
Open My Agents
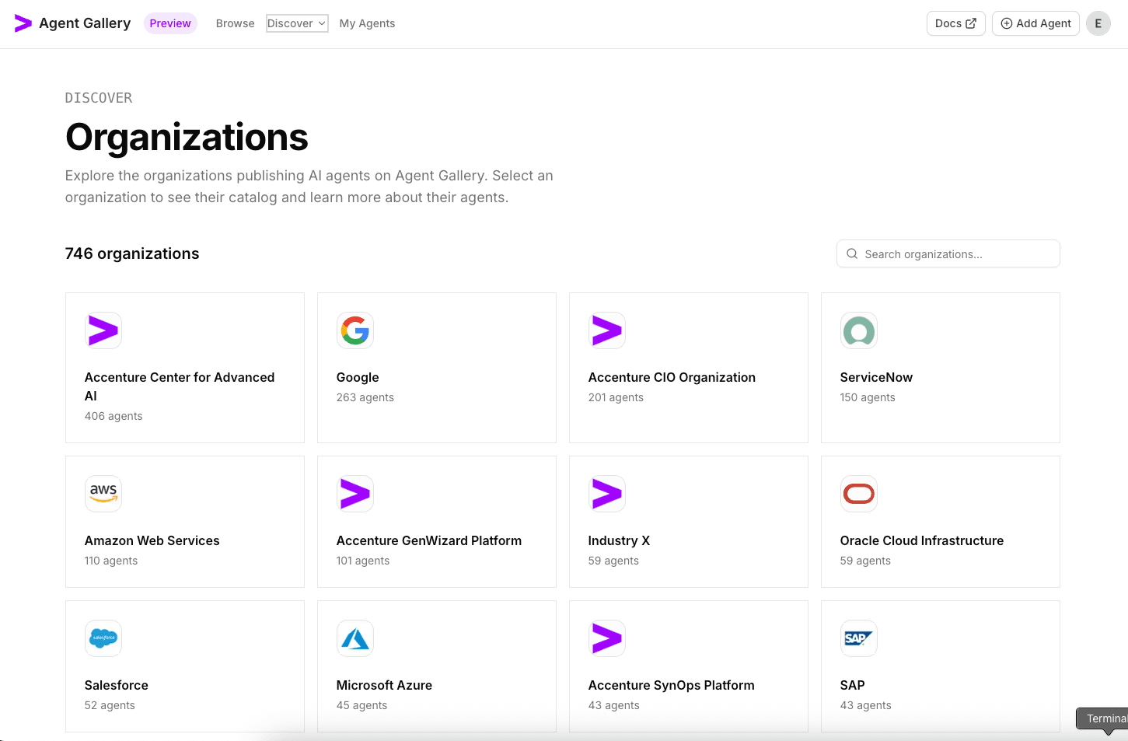[x=367, y=23]
